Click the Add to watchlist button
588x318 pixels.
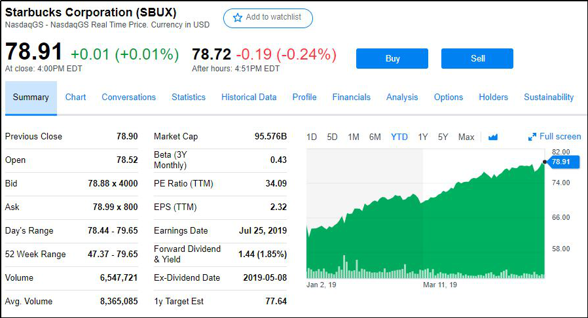pyautogui.click(x=268, y=18)
